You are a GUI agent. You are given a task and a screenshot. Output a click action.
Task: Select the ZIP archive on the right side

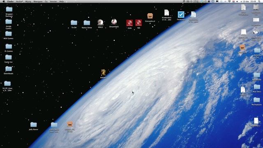click(x=242, y=48)
